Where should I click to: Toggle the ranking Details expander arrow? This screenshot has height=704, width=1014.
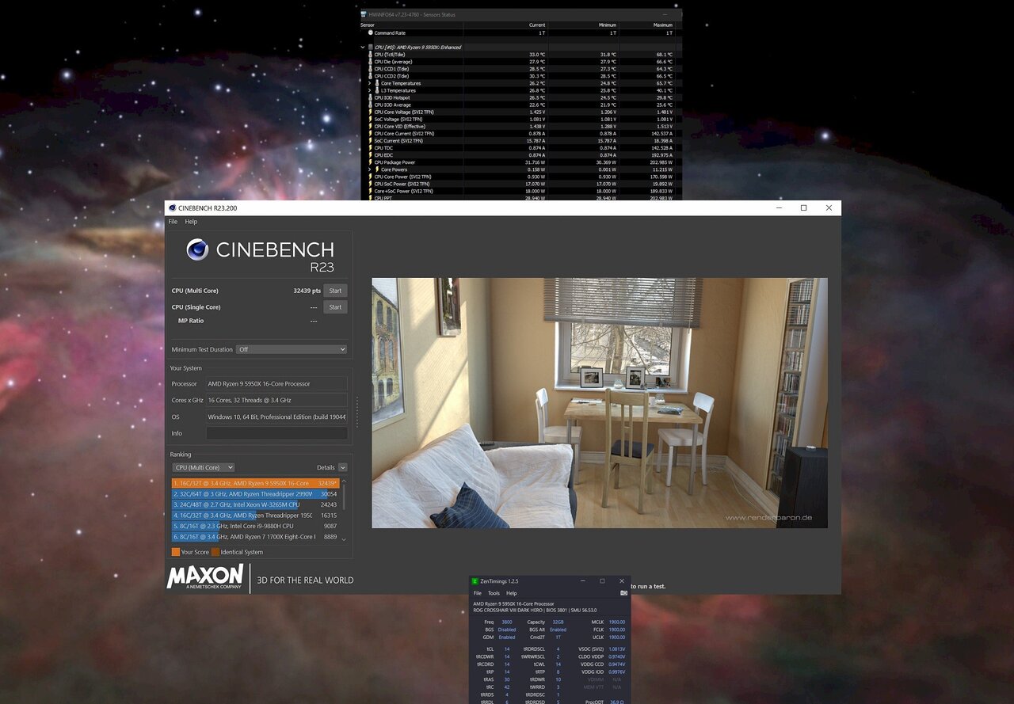pyautogui.click(x=342, y=467)
